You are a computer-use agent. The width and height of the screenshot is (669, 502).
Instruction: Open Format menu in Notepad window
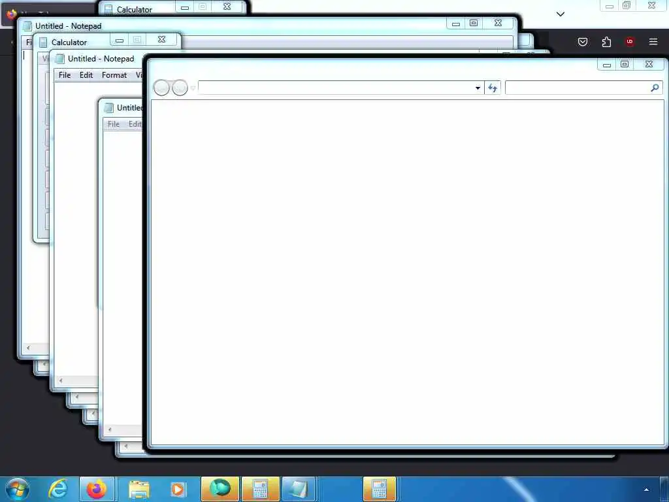114,75
